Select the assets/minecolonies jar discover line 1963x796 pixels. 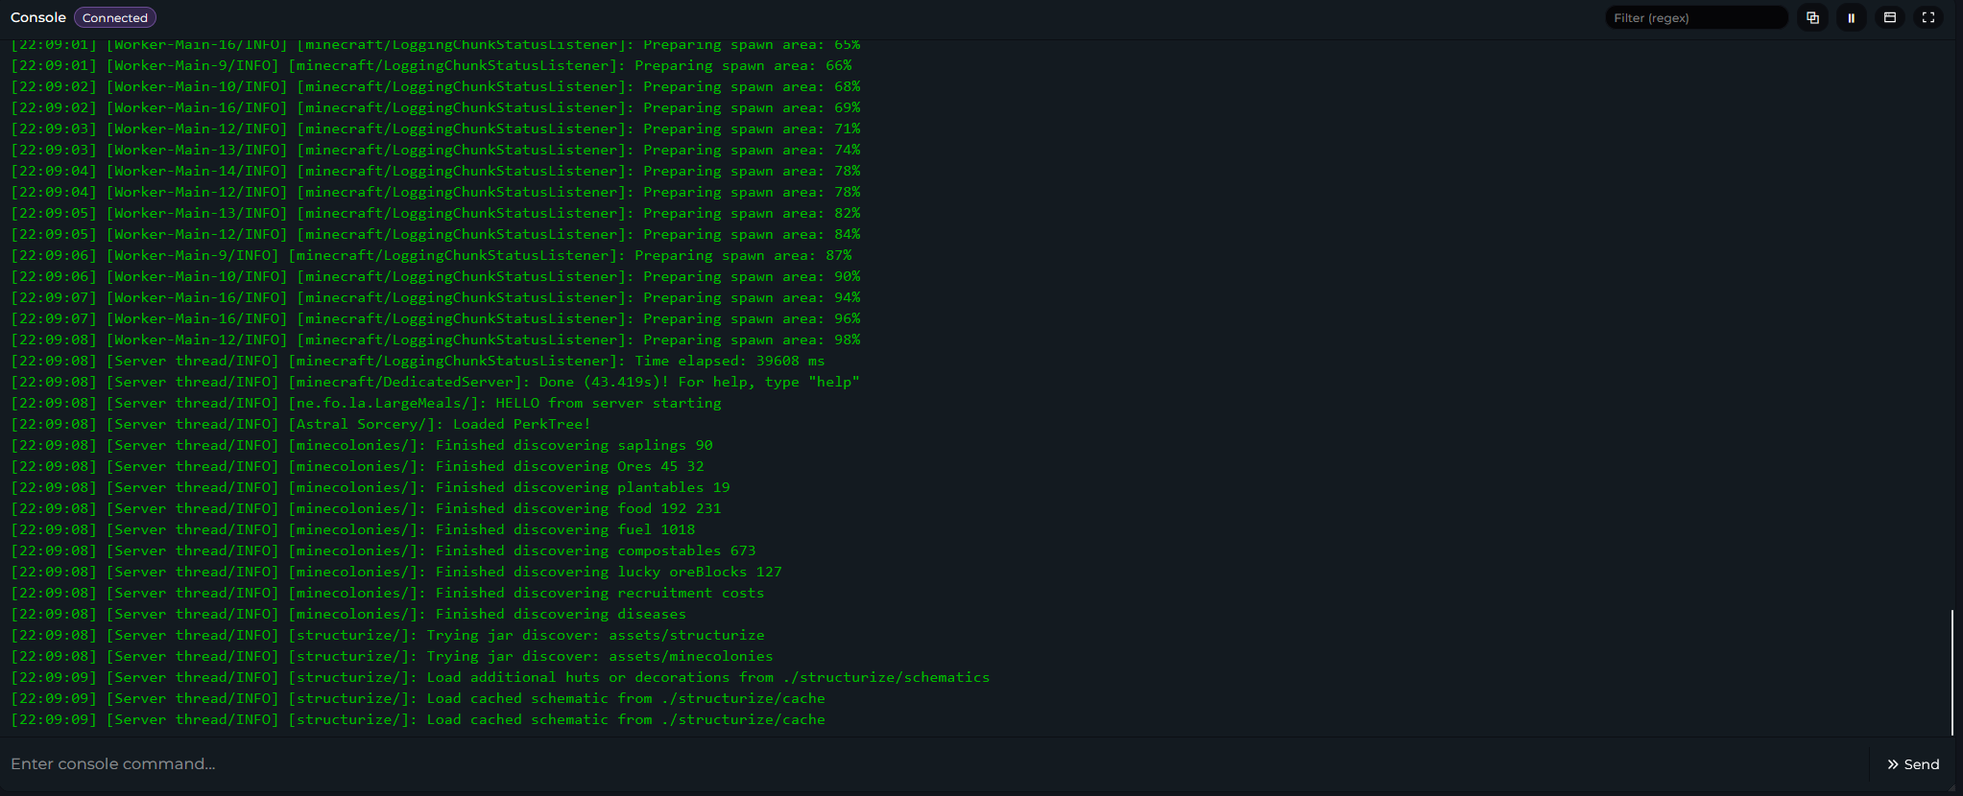[392, 656]
